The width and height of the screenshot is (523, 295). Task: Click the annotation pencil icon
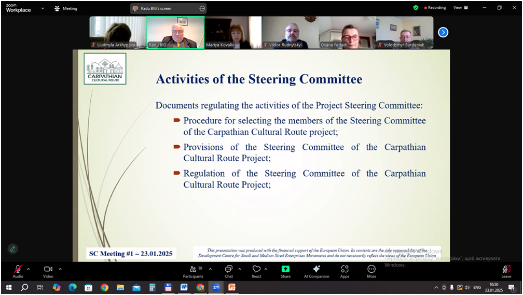[x=13, y=249]
